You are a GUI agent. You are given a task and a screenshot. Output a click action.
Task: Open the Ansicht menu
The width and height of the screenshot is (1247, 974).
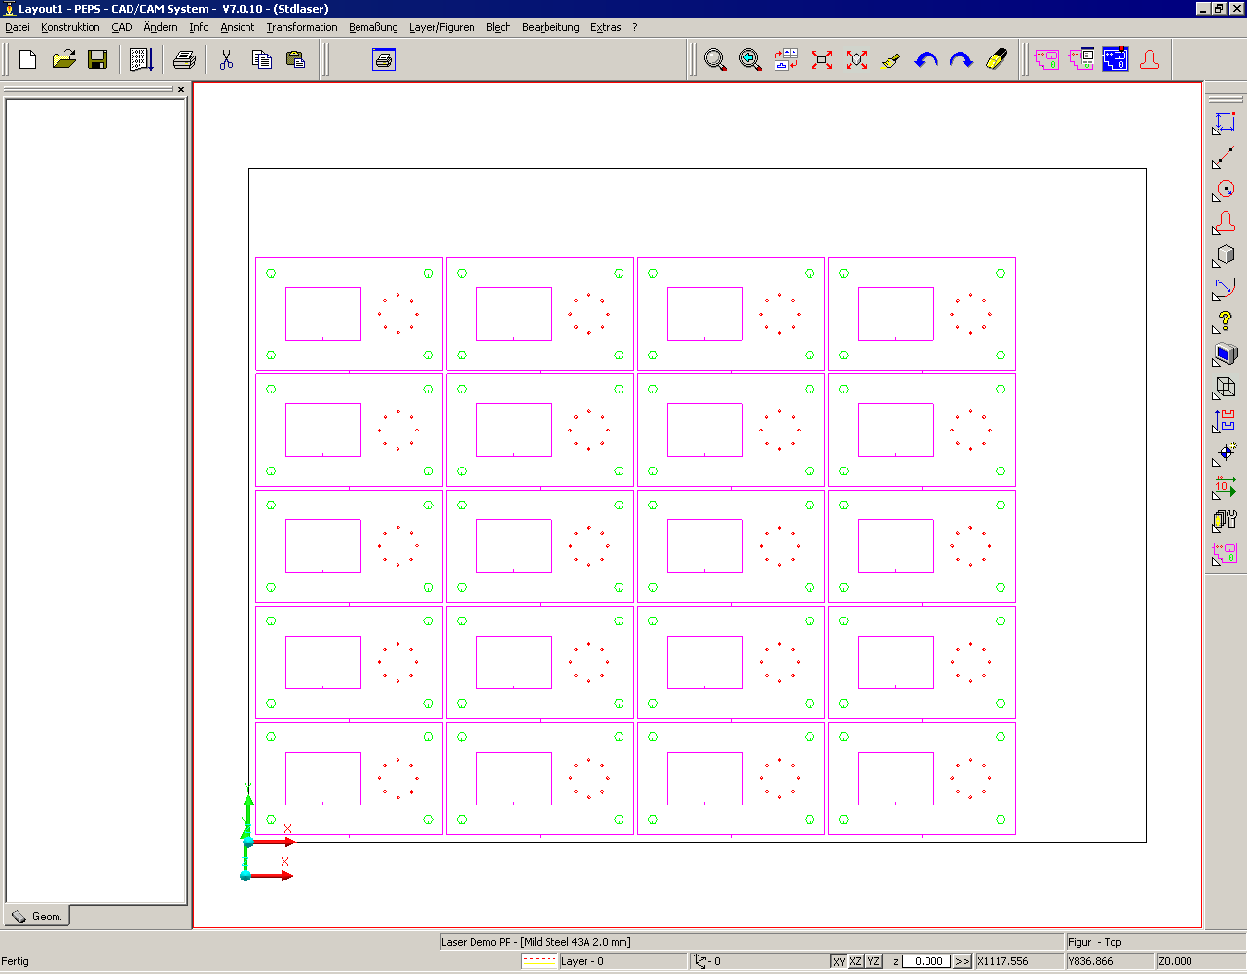(x=237, y=27)
